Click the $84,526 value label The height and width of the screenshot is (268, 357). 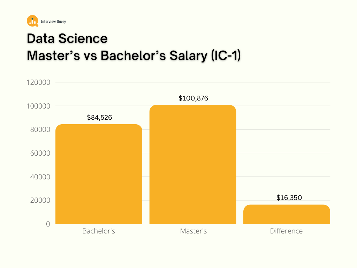(x=99, y=118)
